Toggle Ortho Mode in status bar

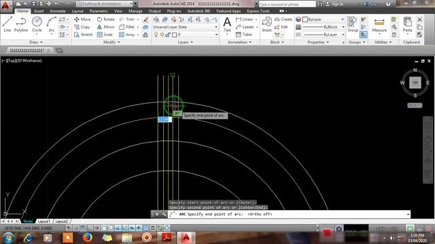(90, 228)
